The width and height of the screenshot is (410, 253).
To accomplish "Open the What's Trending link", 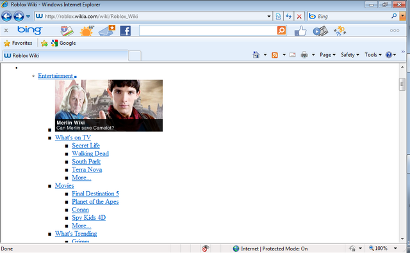I will click(x=76, y=234).
